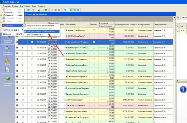Open the Справка menu

pos(41,6)
